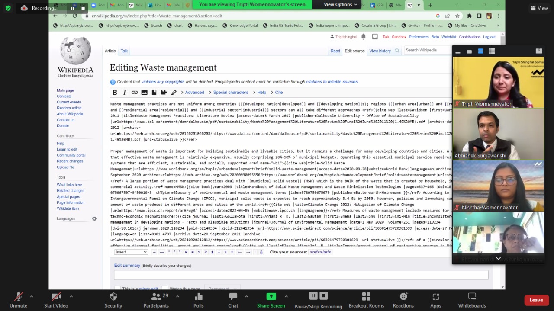554x311 pixels.
Task: Expand the Cite toolbar section
Action: coord(277,93)
